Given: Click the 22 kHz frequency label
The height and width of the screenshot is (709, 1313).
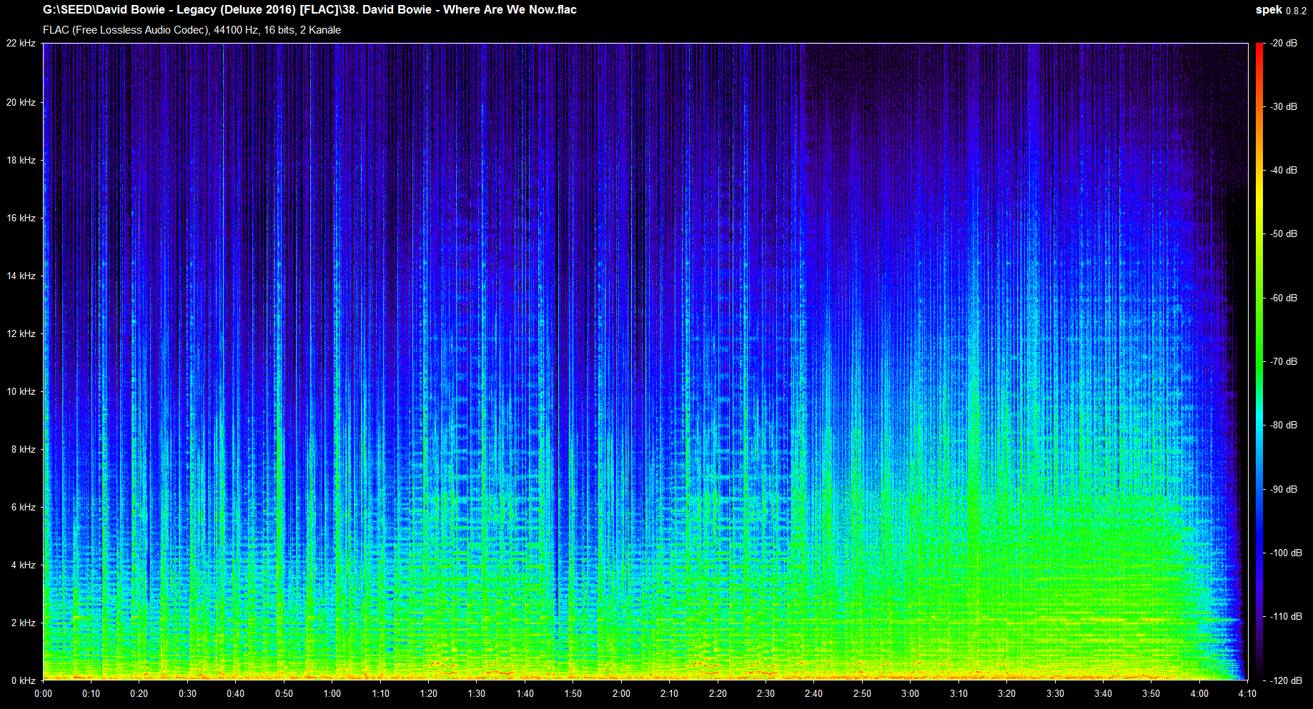Looking at the screenshot, I should click(21, 44).
